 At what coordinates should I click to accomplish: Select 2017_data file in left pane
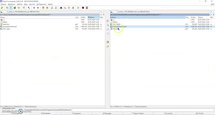6,29
